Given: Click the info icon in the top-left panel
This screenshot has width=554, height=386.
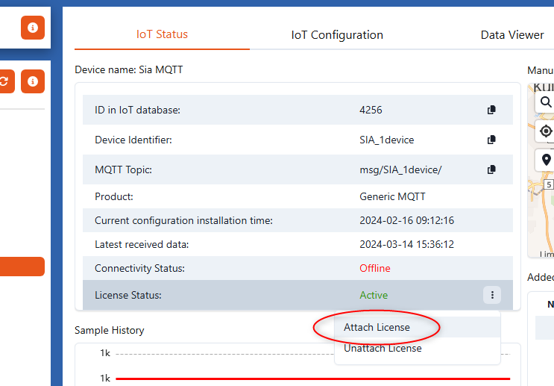Looking at the screenshot, I should tap(32, 28).
